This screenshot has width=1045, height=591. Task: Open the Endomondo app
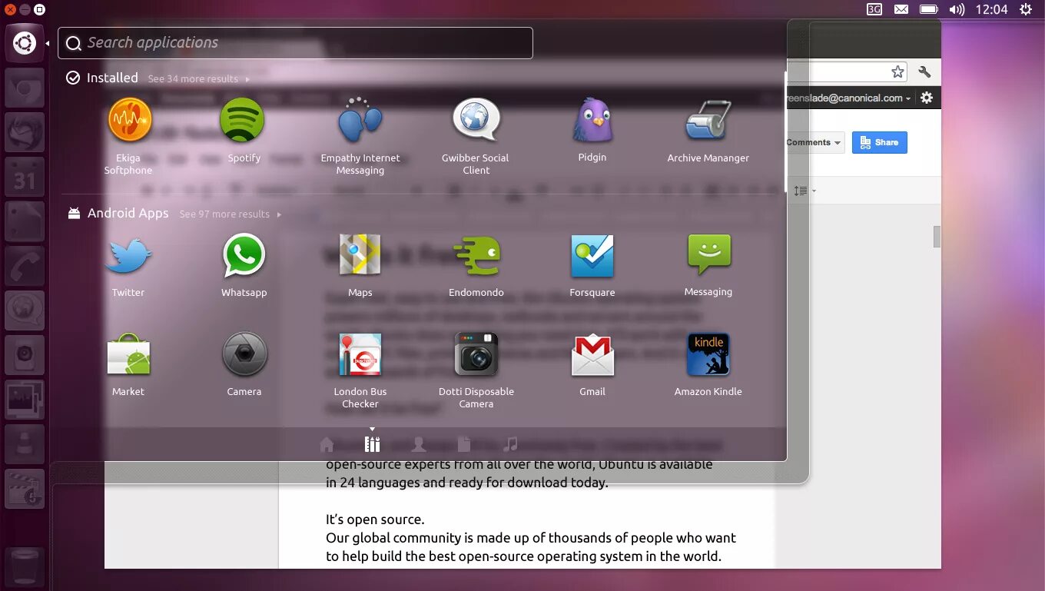[476, 256]
